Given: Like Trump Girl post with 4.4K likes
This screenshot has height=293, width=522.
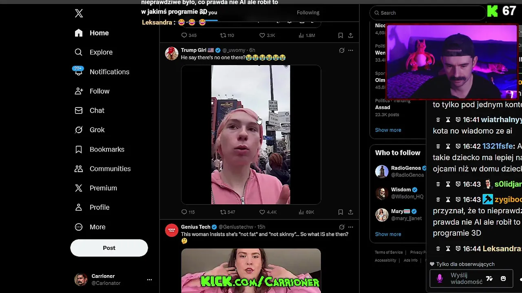Looking at the screenshot, I should [x=268, y=212].
